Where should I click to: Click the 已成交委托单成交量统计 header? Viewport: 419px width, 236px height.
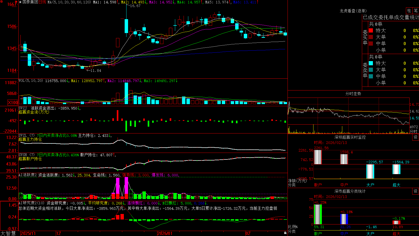(x=391, y=17)
